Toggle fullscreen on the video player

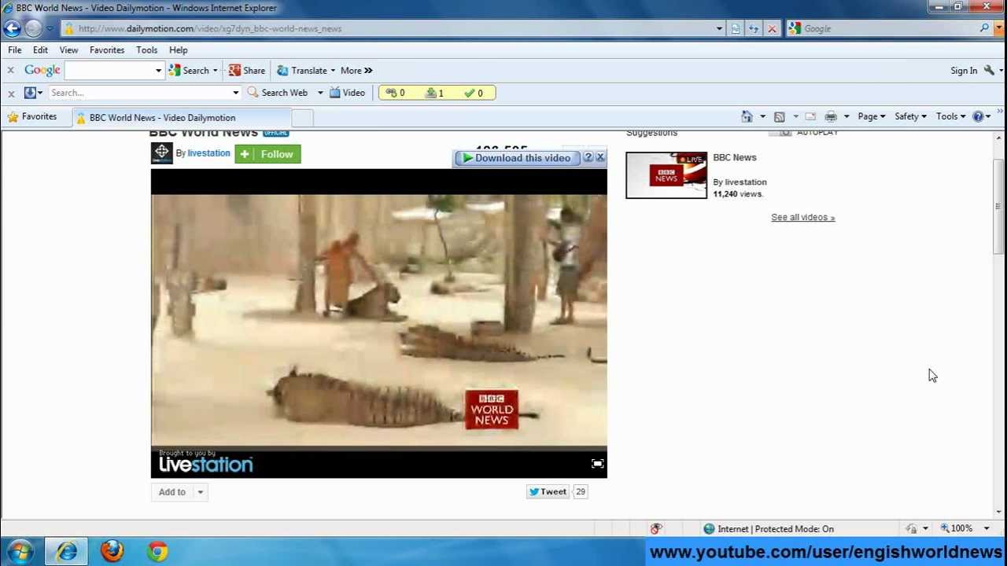597,464
